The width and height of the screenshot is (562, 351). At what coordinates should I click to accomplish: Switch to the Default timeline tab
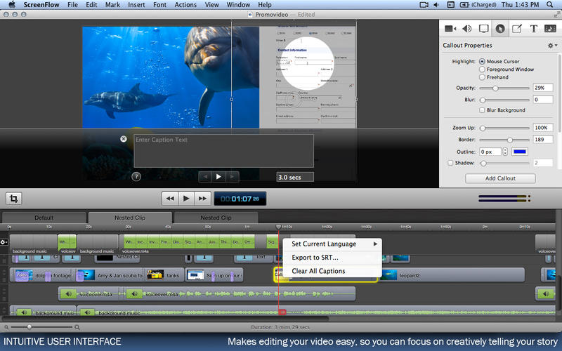pos(44,218)
